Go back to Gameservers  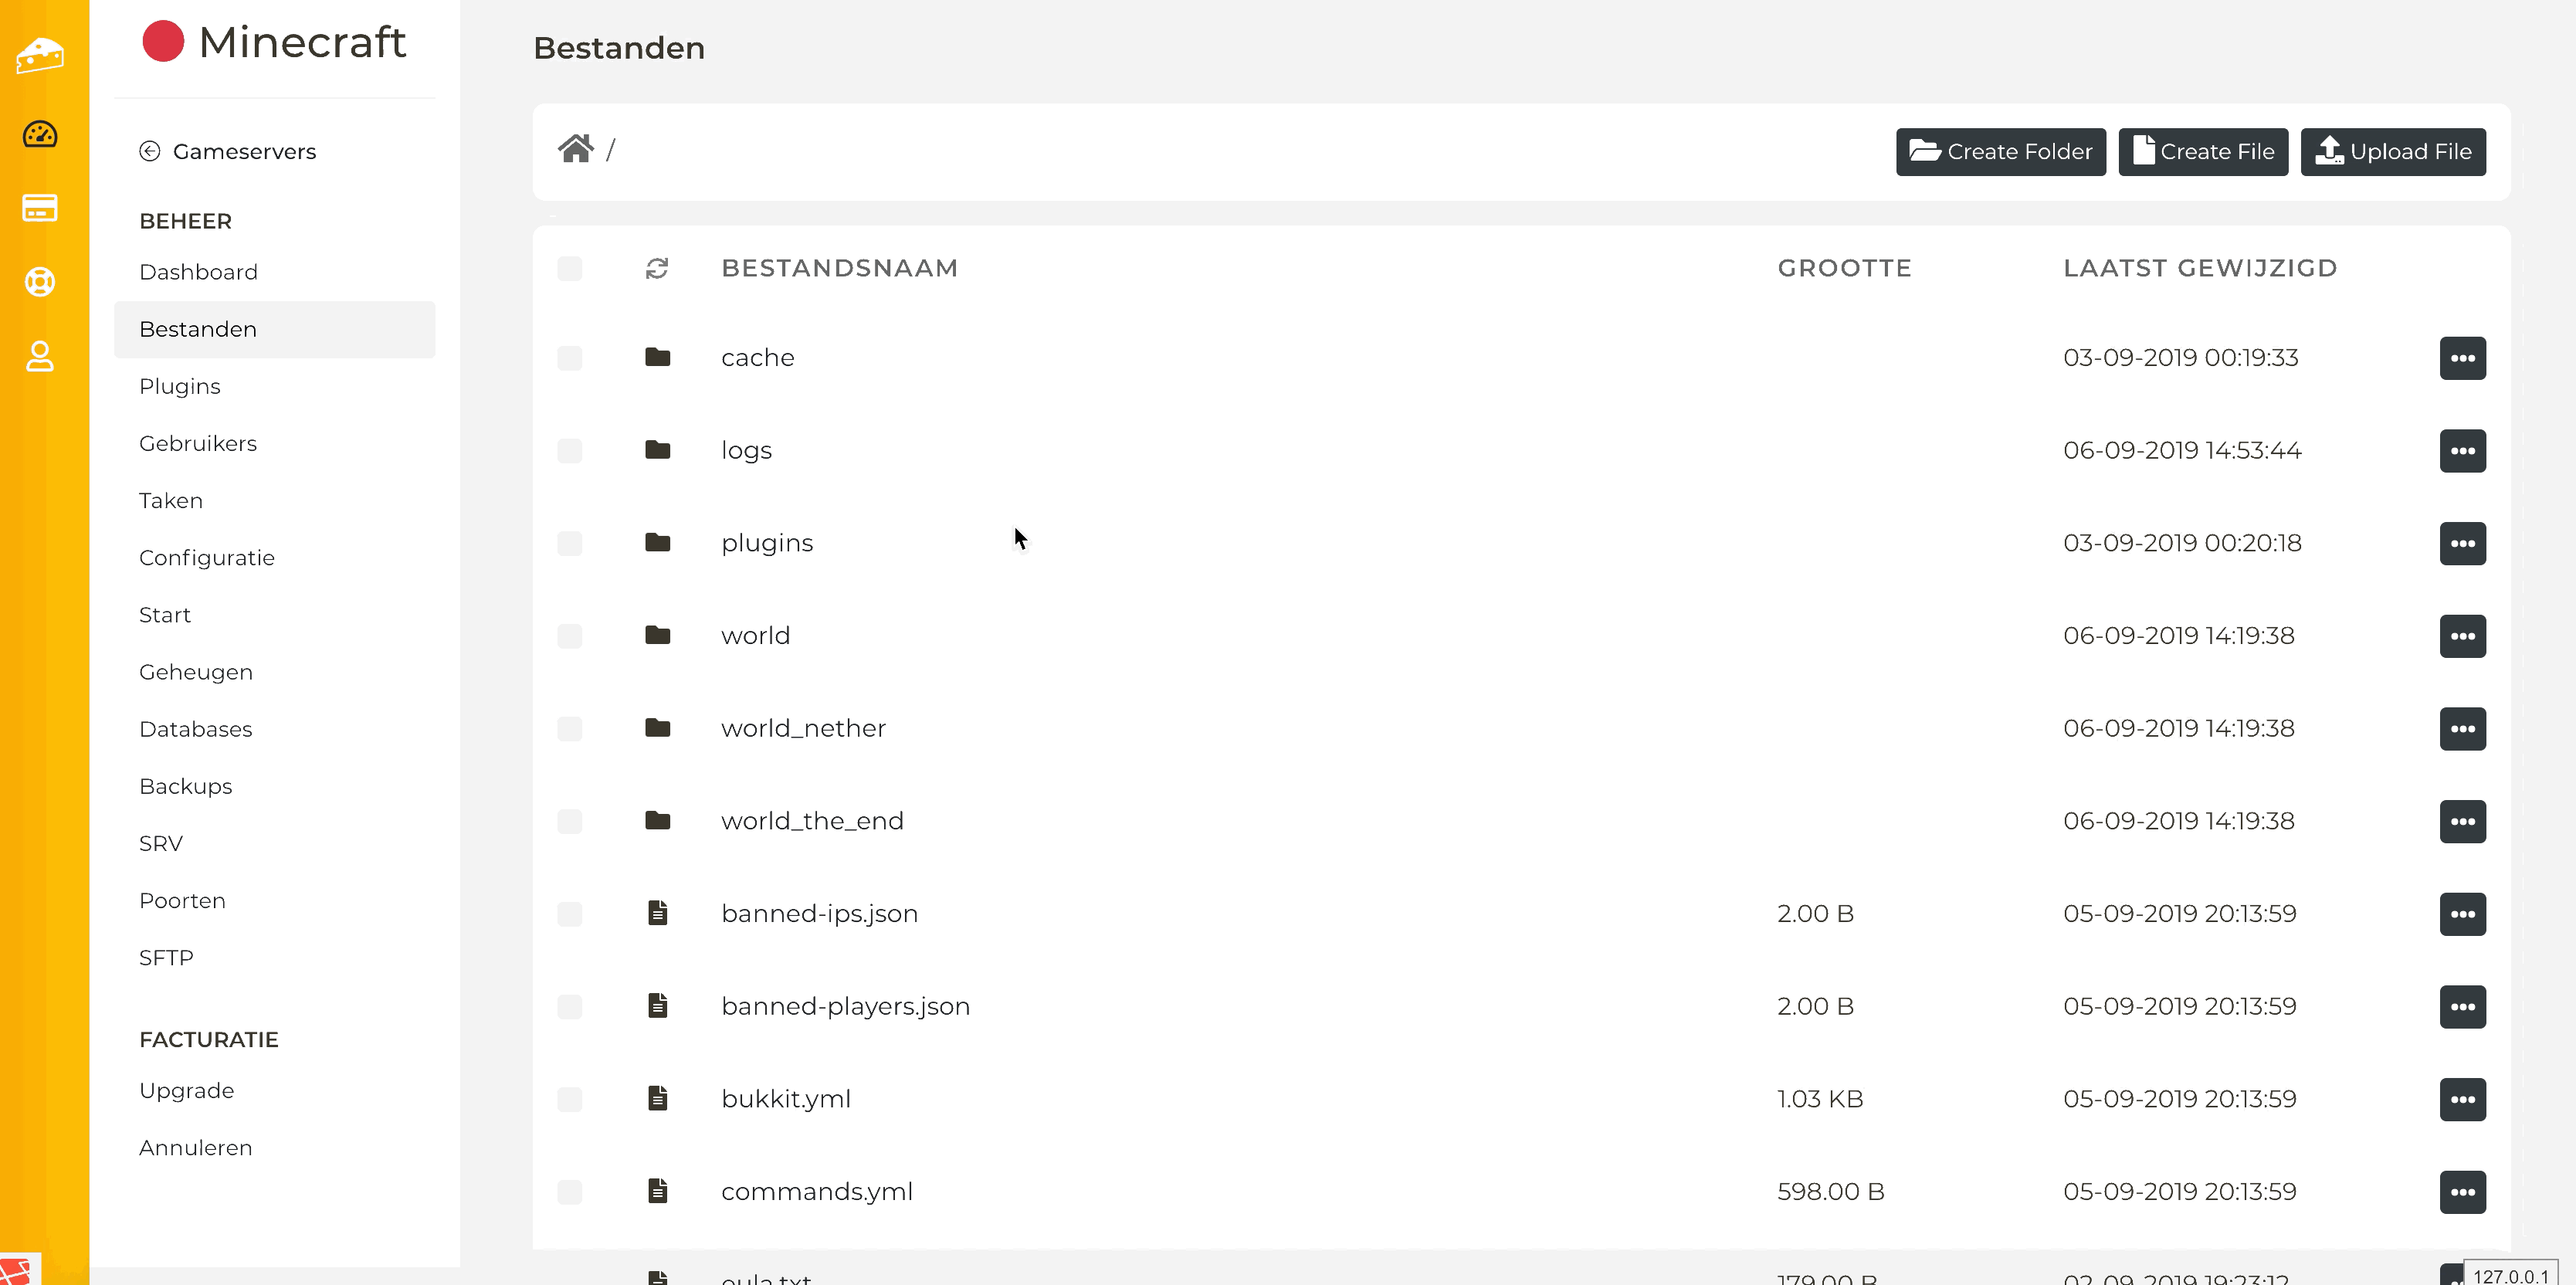coord(243,151)
